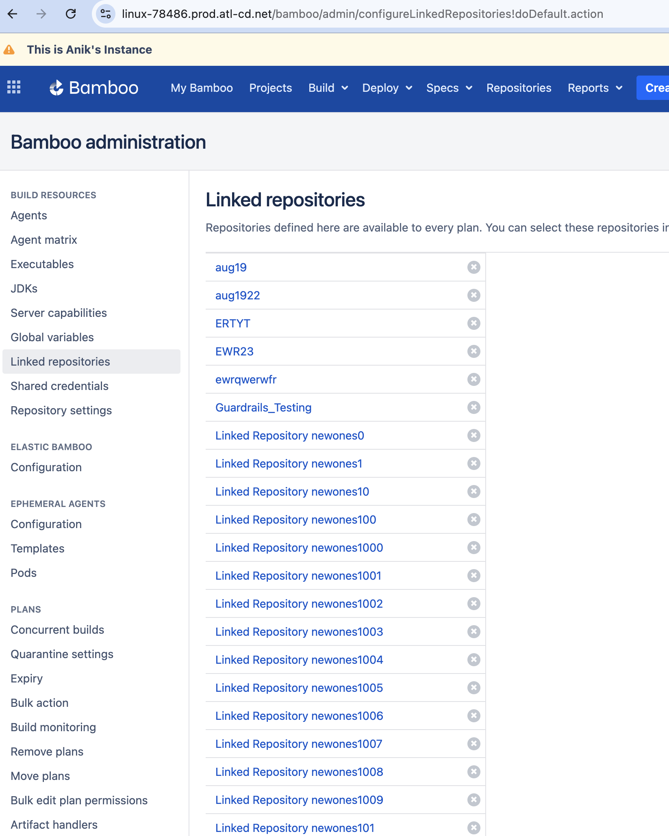Remove Linked Repository newones1000
The width and height of the screenshot is (669, 836).
(474, 548)
